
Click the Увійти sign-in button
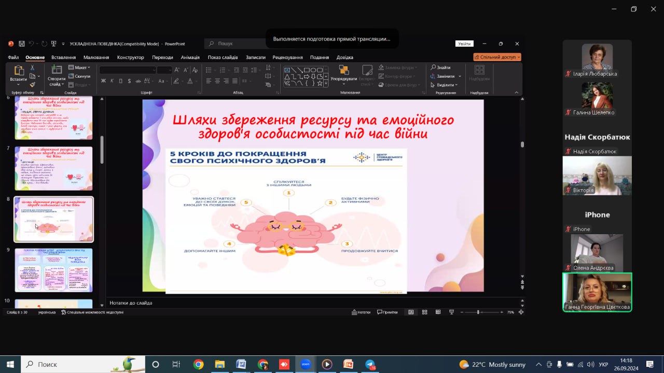tap(464, 44)
